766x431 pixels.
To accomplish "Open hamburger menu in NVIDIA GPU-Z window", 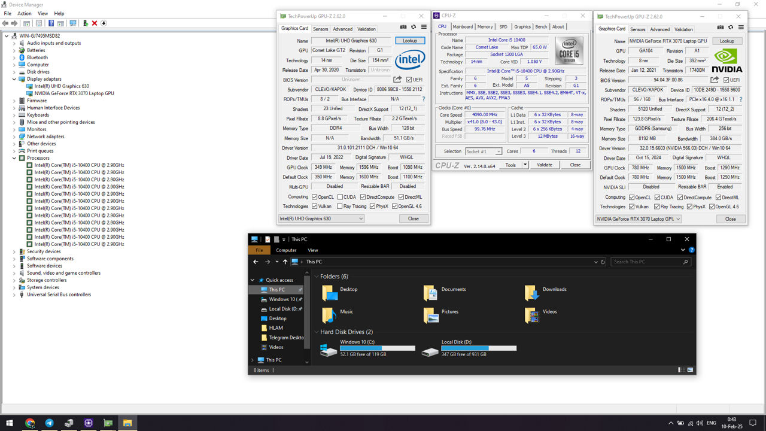I will (x=741, y=27).
